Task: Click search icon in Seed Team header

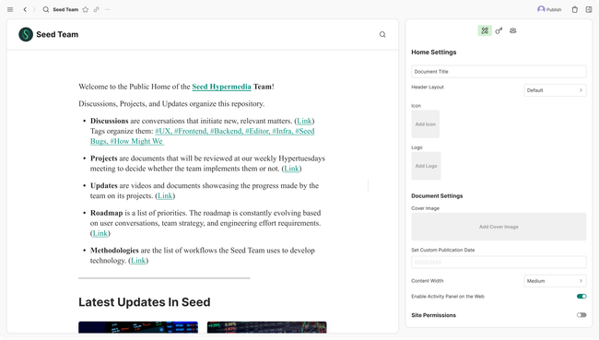Action: (x=382, y=34)
